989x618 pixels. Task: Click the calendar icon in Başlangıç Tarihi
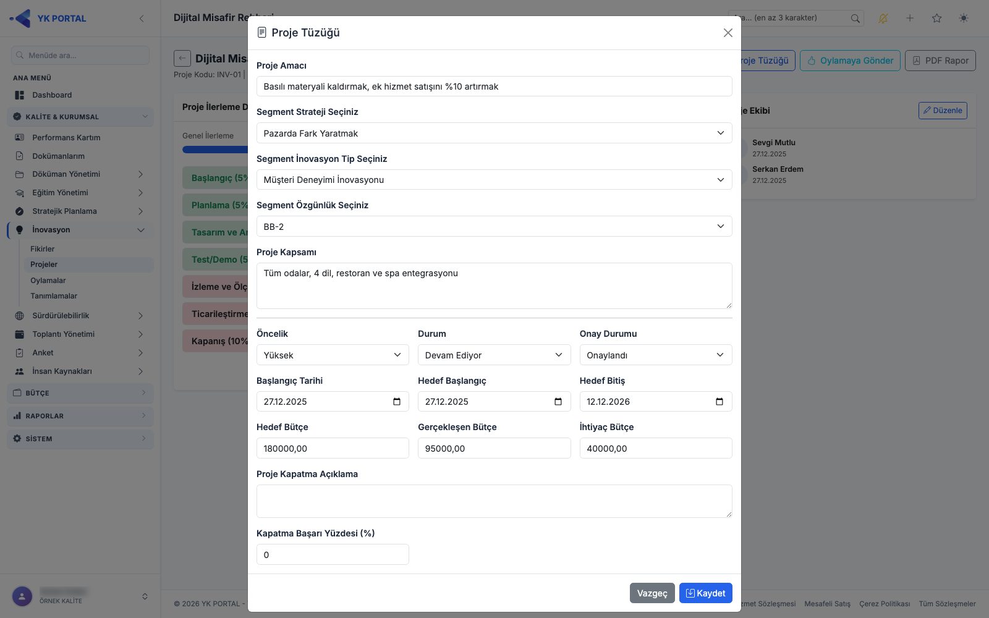(x=397, y=402)
